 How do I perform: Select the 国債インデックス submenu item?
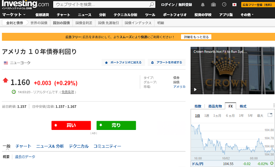click(x=138, y=23)
